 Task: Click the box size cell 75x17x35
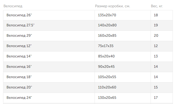click(x=106, y=46)
